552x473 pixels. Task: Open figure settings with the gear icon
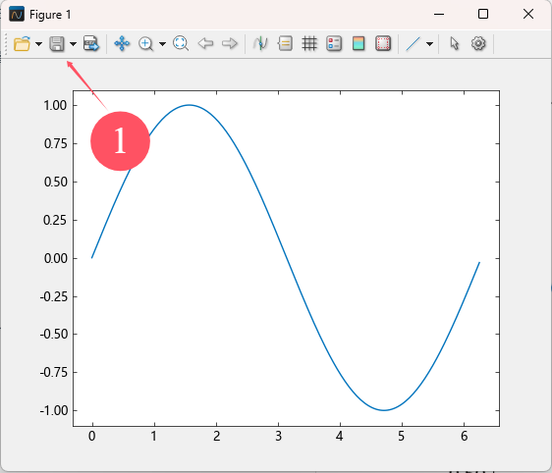(478, 43)
